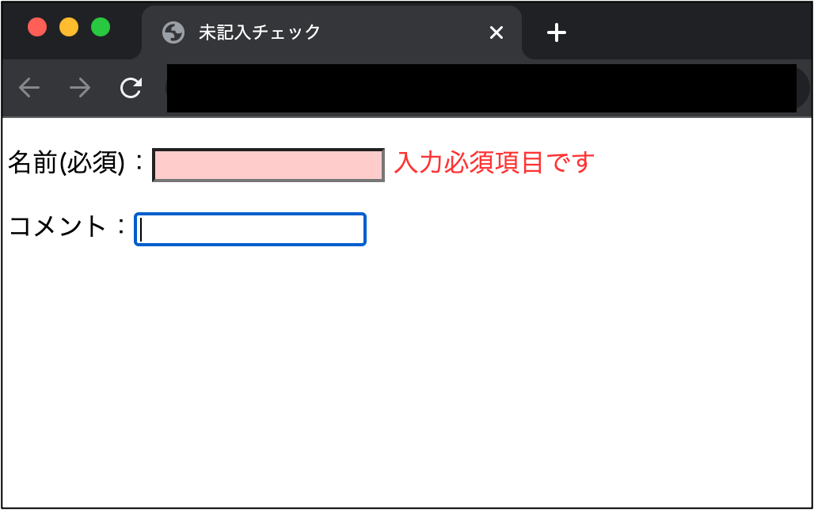Click the back navigation arrow
The image size is (814, 510).
coord(29,88)
